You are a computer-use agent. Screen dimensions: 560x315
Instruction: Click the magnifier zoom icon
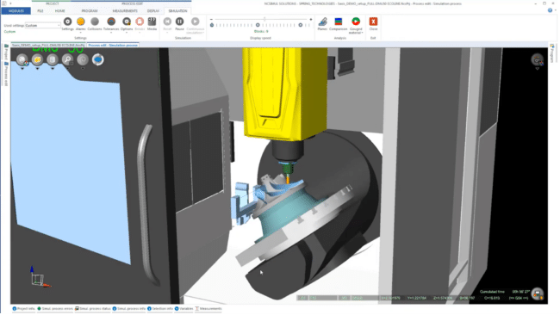[x=67, y=59]
